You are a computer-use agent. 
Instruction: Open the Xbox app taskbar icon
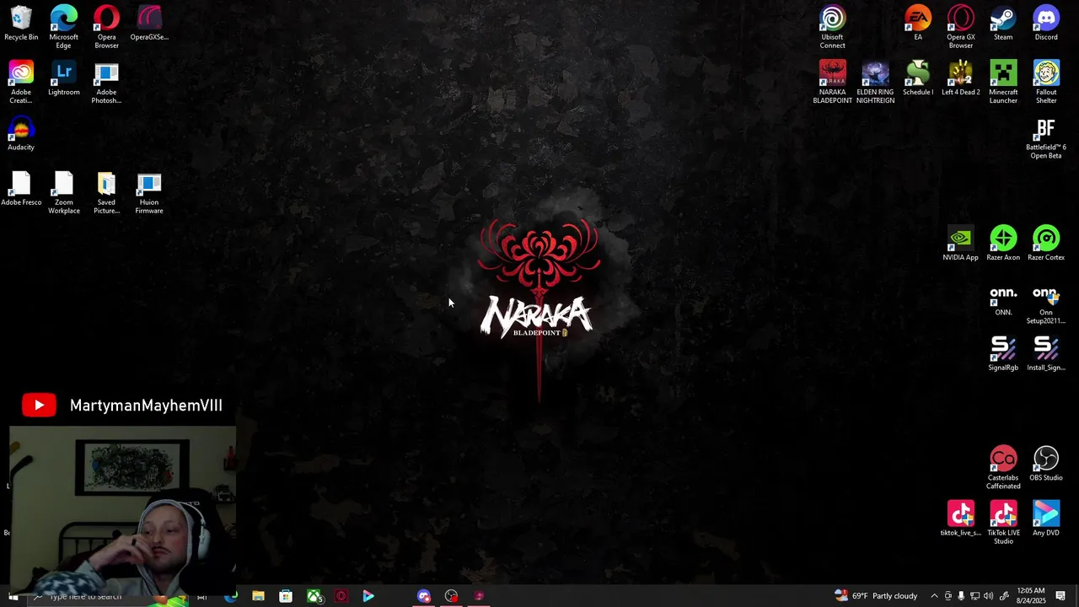coord(314,596)
